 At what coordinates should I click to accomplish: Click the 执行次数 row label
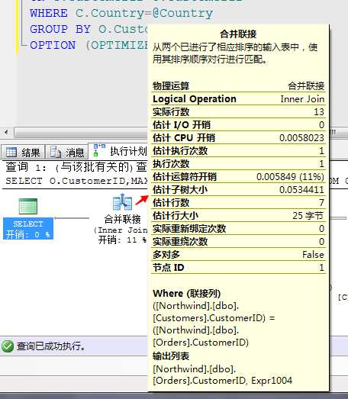171,164
